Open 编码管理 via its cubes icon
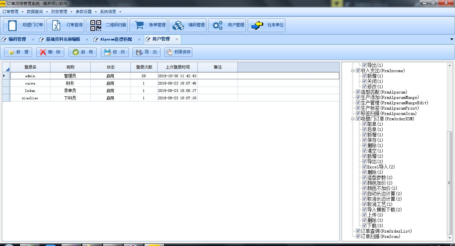This screenshot has width=455, height=246. click(x=178, y=25)
